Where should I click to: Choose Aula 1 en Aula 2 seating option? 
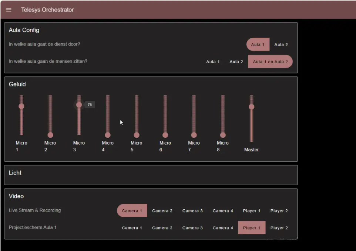pyautogui.click(x=270, y=62)
